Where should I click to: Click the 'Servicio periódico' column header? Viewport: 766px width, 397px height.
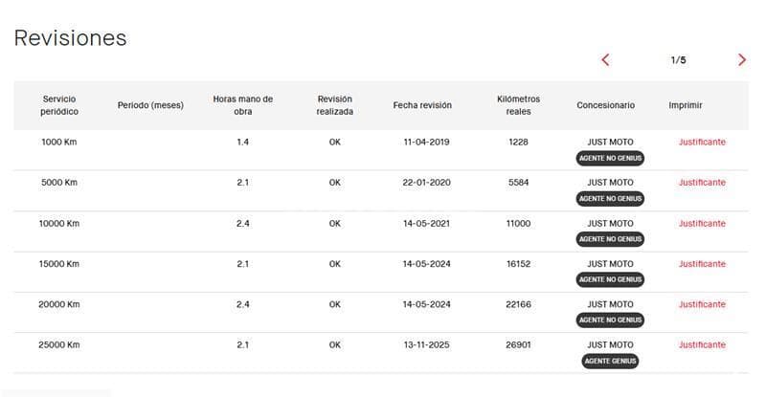pyautogui.click(x=59, y=105)
